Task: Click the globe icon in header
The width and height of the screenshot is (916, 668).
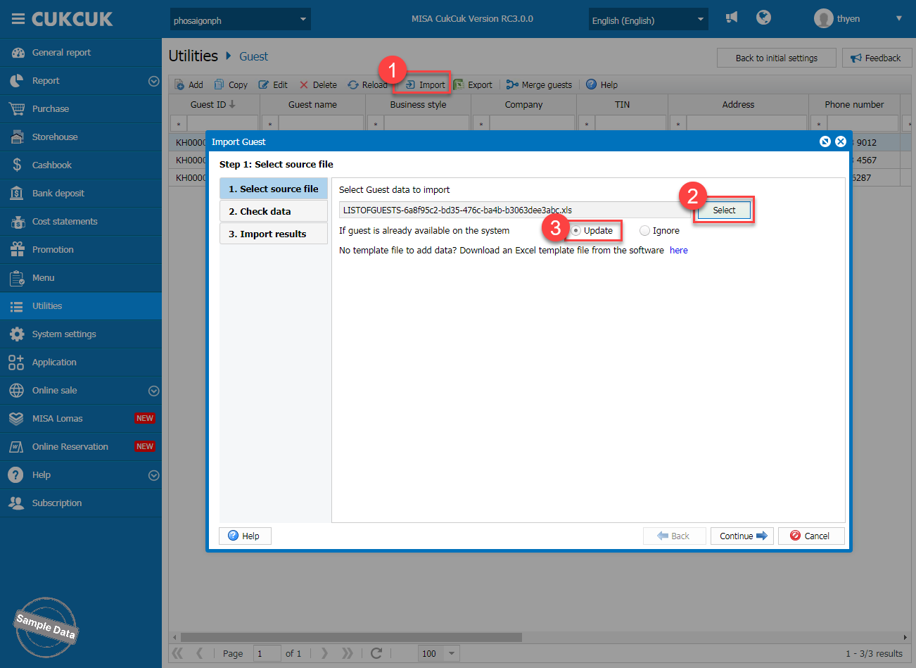Action: (x=763, y=18)
